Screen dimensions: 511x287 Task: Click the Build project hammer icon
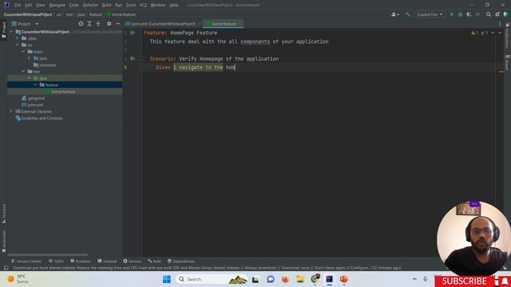pyautogui.click(x=408, y=14)
